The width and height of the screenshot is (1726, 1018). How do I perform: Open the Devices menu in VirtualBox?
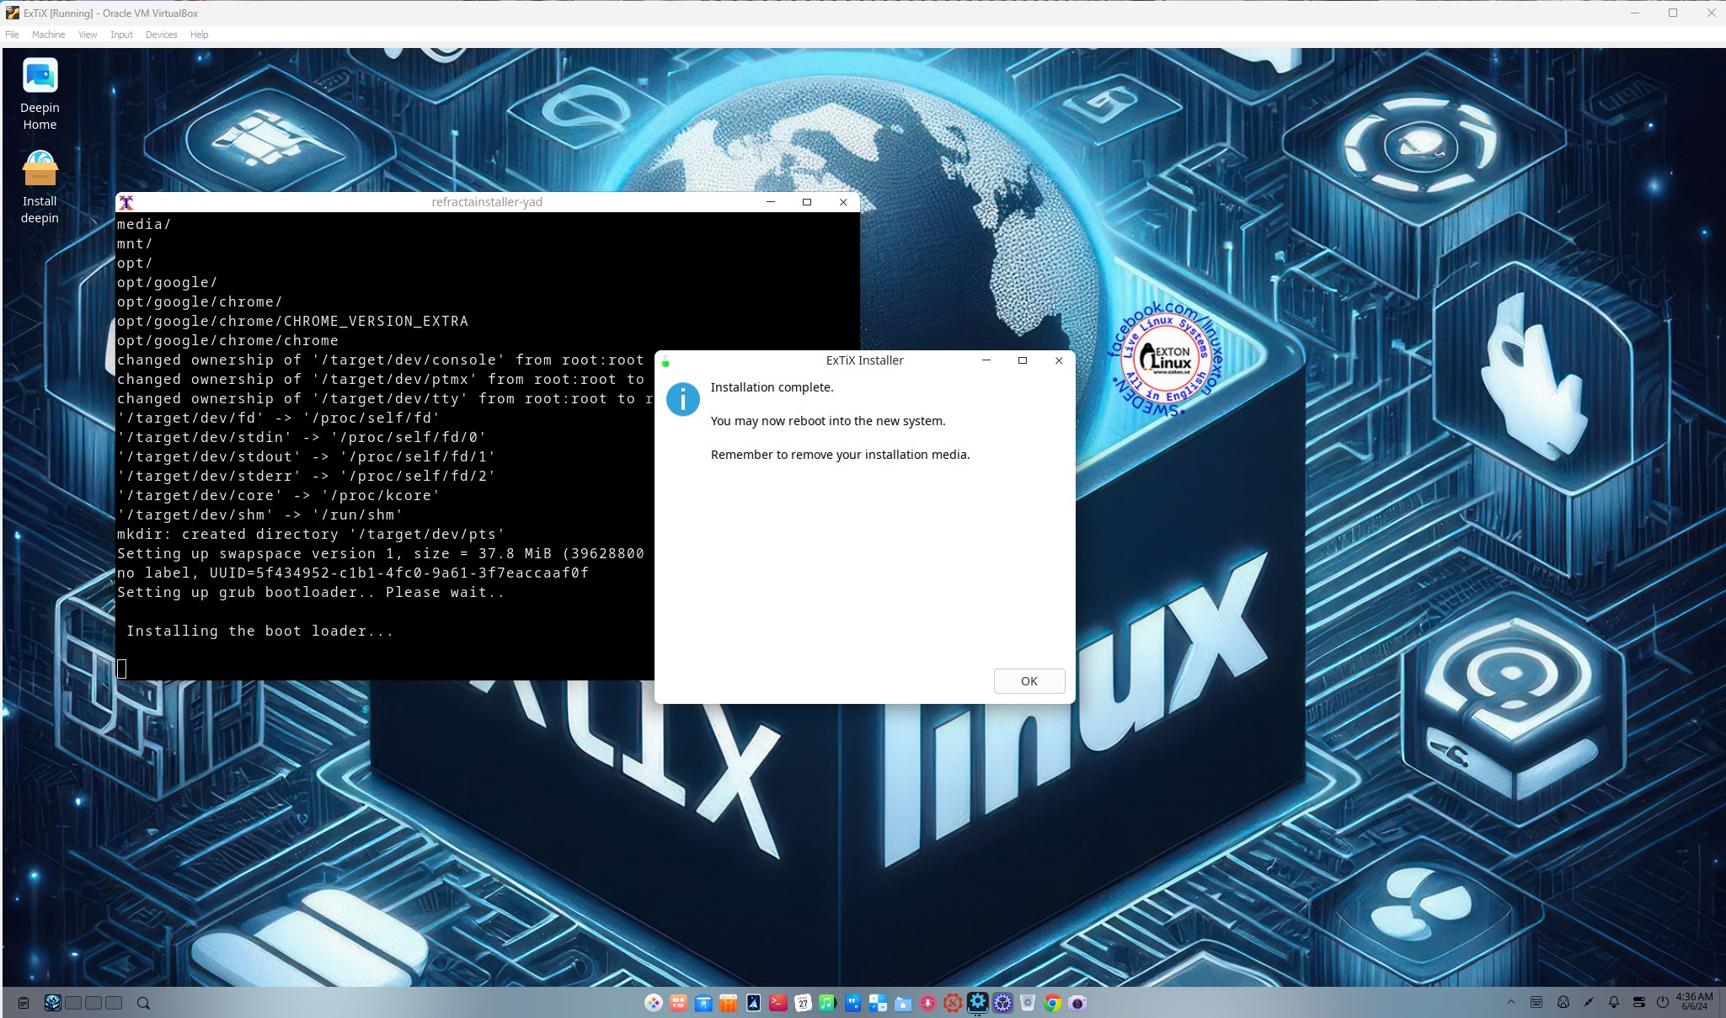point(161,35)
